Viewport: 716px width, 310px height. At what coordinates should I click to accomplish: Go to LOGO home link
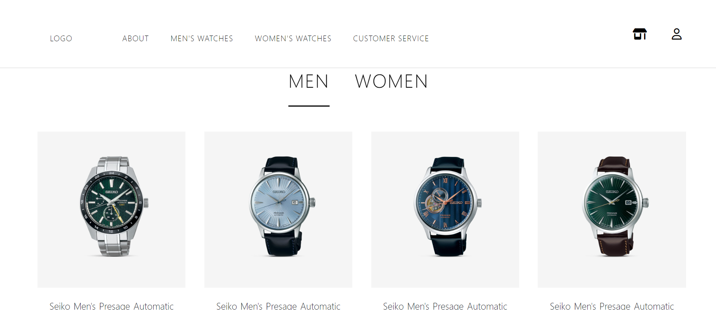[61, 39]
